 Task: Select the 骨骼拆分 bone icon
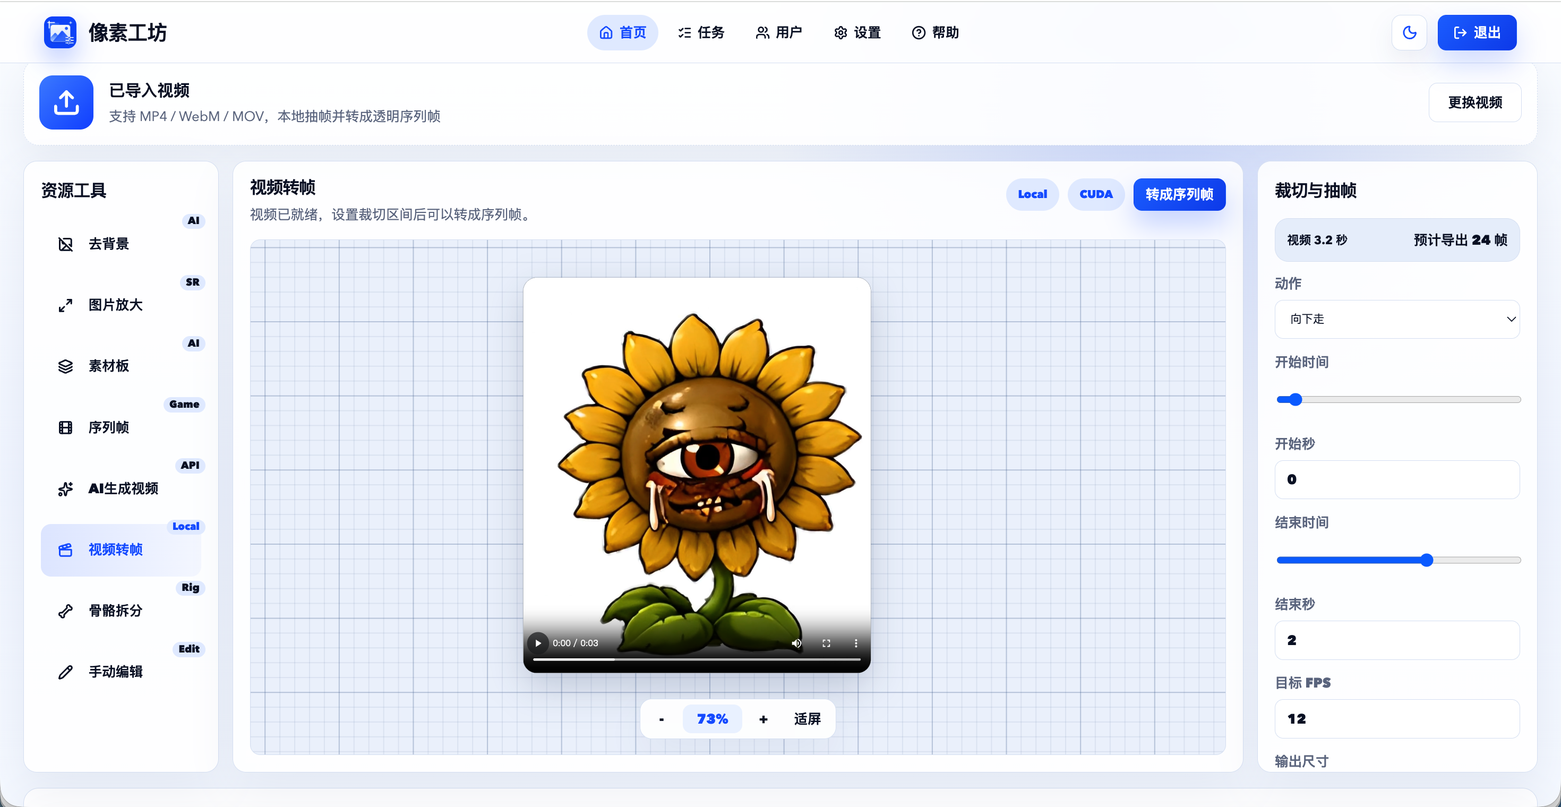(65, 611)
